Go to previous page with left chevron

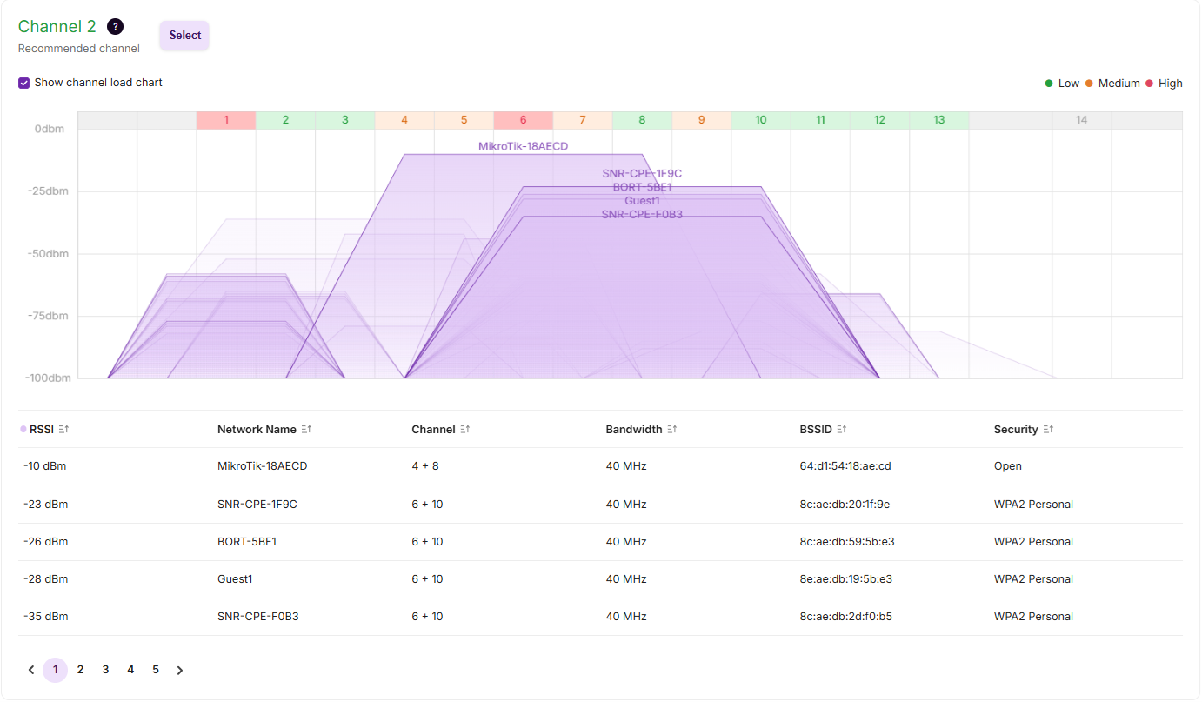[31, 670]
